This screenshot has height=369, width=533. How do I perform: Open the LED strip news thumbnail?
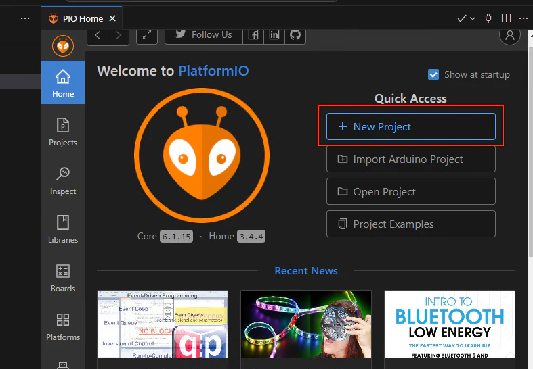pyautogui.click(x=306, y=324)
